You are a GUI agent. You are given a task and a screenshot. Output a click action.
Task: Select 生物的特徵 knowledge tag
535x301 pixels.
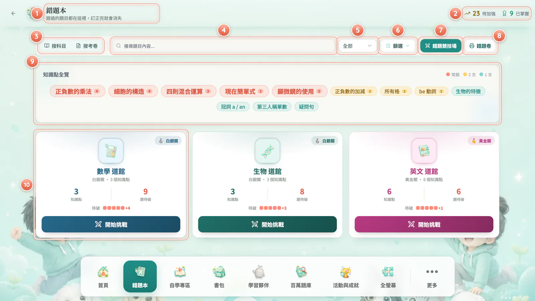click(468, 91)
